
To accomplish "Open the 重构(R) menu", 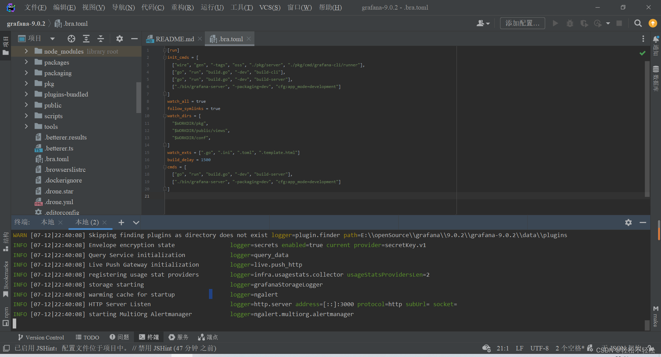I will point(182,8).
